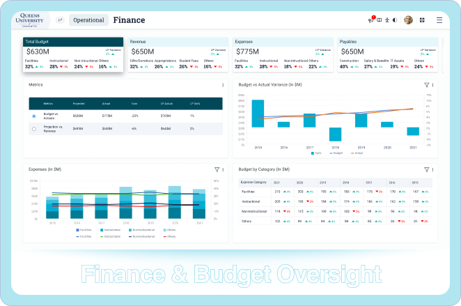The width and height of the screenshot is (461, 306).
Task: Open the Revenue summary card
Action: point(177,55)
